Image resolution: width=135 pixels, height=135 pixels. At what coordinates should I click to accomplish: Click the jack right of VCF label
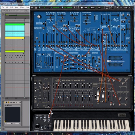point(99,29)
